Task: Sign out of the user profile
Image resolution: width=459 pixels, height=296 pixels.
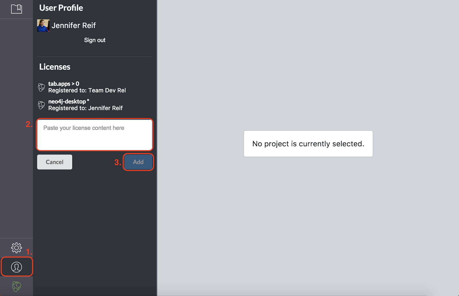Action: point(95,40)
